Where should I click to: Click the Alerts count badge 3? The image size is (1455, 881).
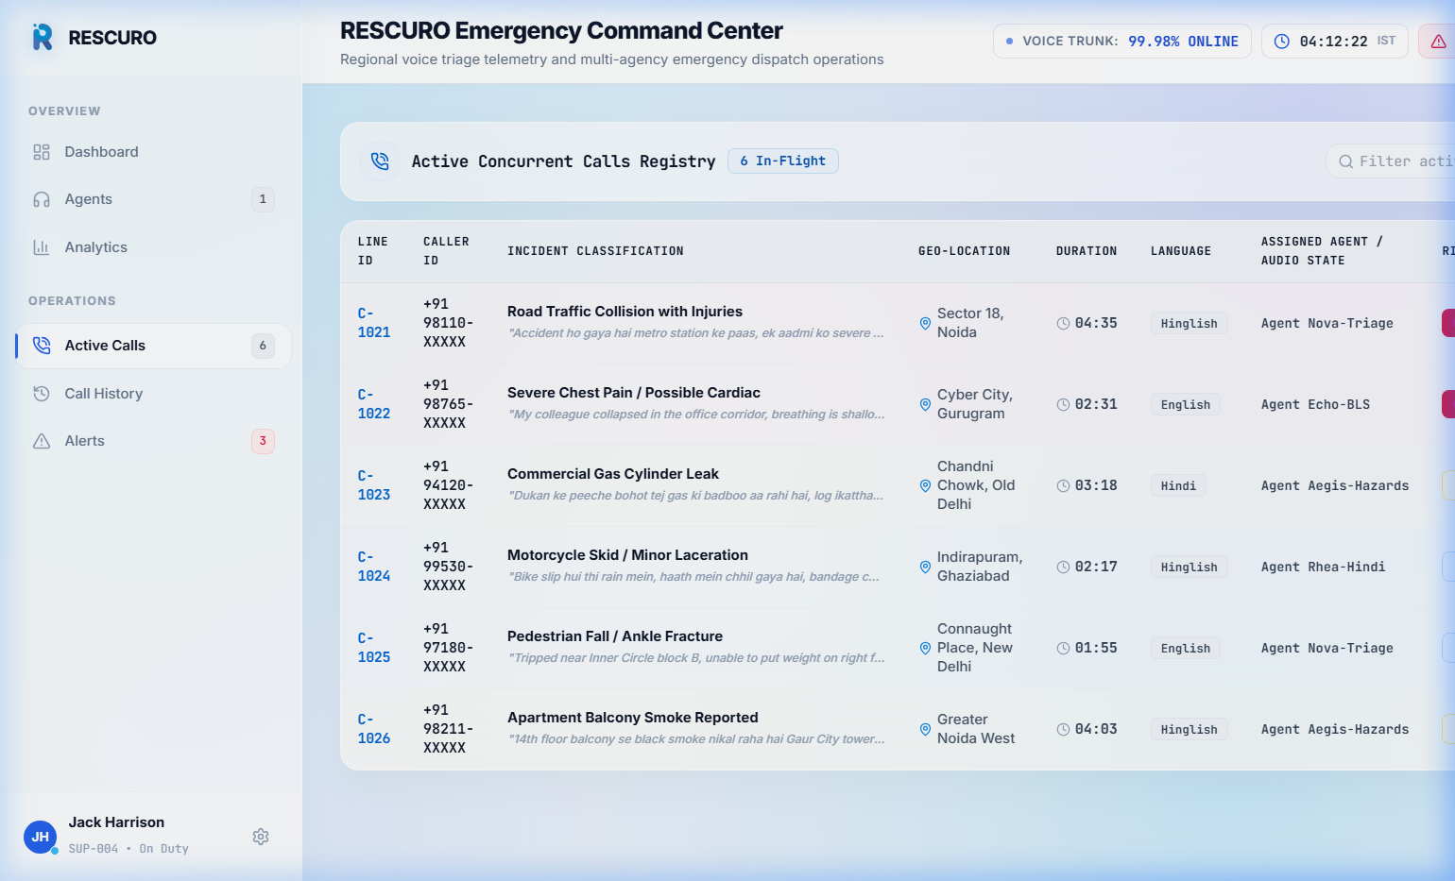coord(263,441)
